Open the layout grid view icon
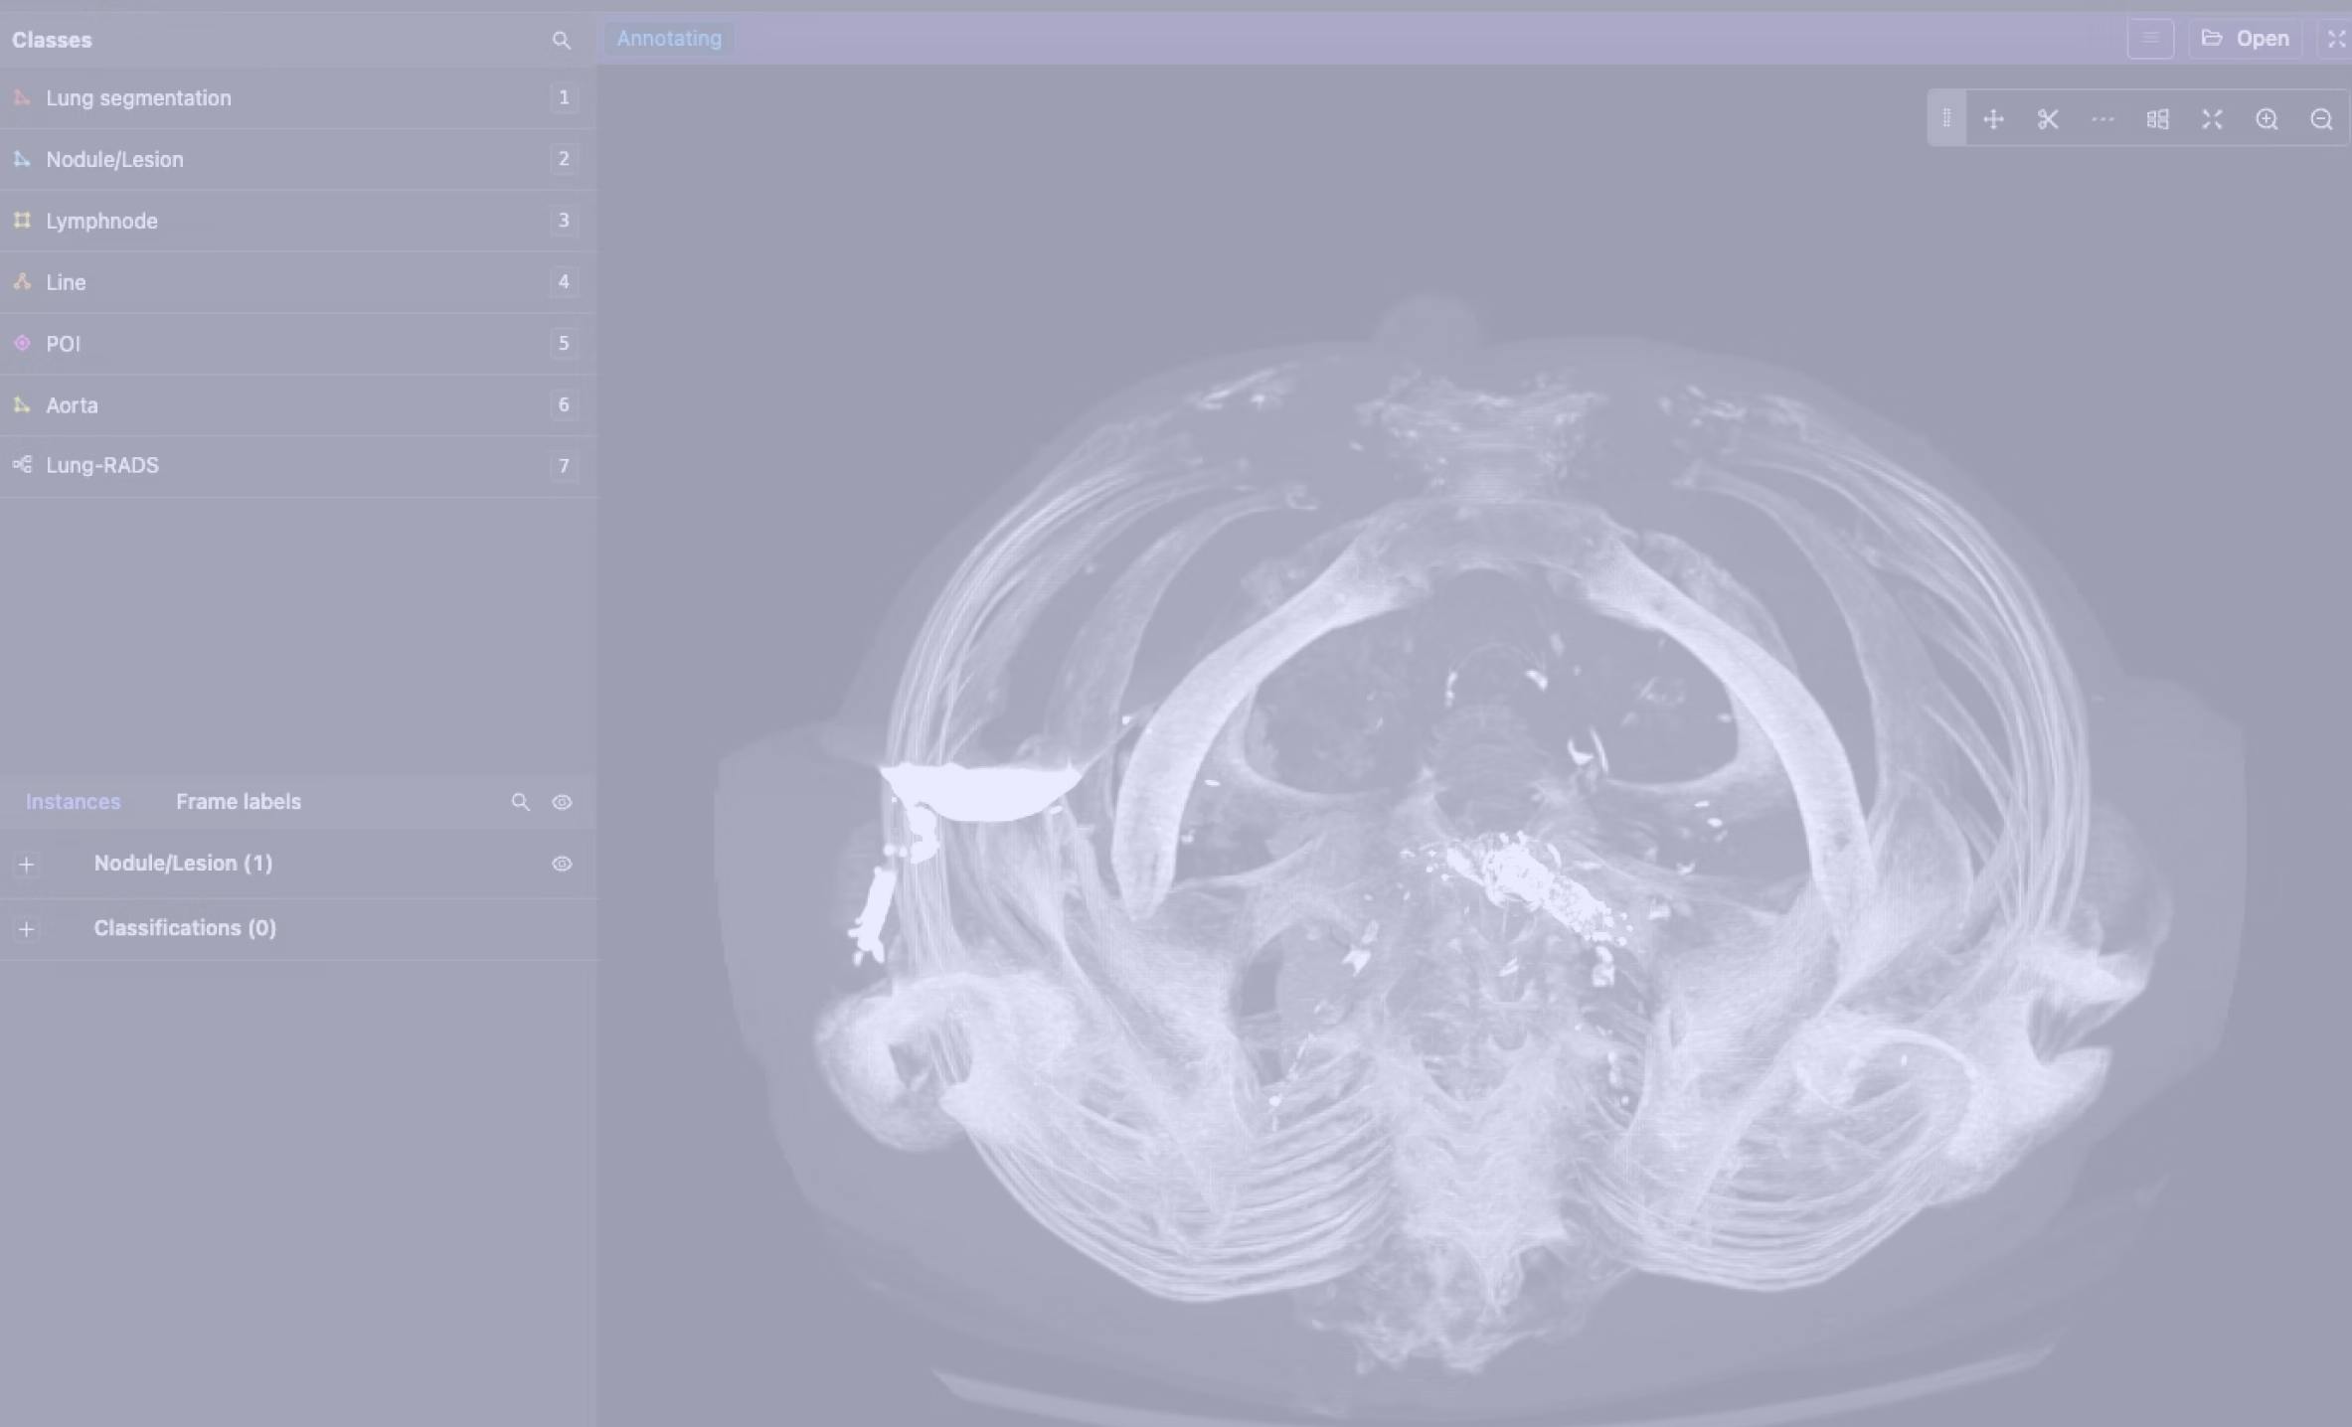 click(x=2157, y=119)
